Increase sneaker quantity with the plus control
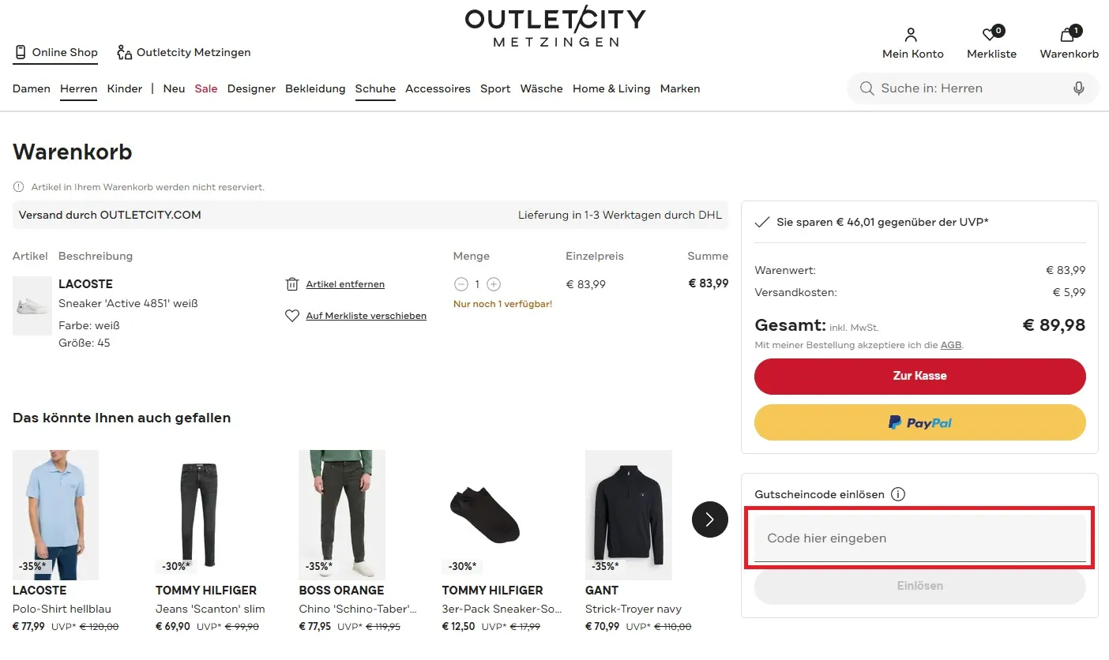This screenshot has width=1109, height=660. click(x=493, y=283)
